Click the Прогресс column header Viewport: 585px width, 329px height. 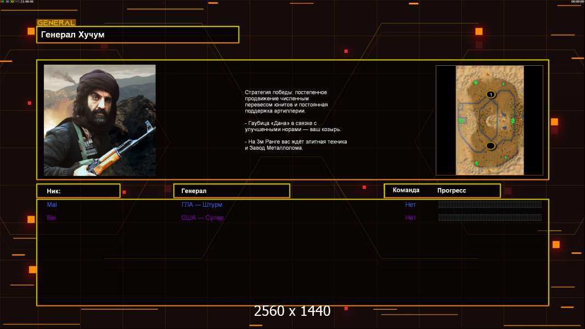[x=452, y=190]
